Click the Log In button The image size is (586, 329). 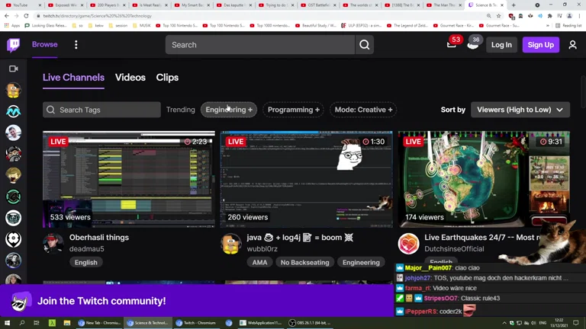(x=501, y=45)
